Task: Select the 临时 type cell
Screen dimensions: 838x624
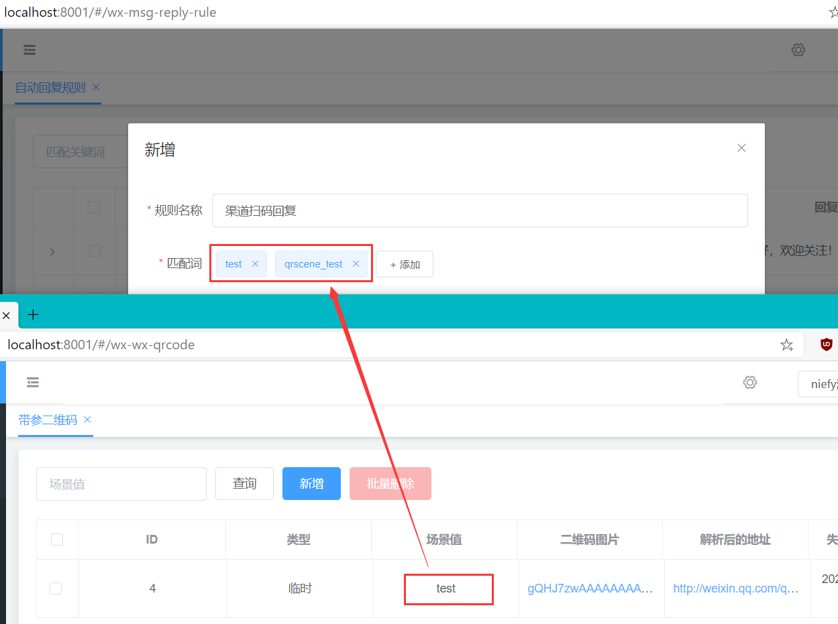Action: tap(300, 588)
